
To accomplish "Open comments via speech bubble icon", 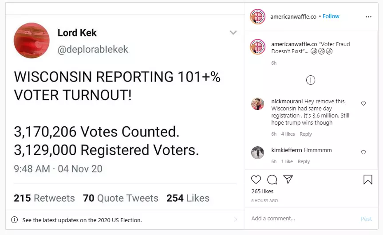I will pos(272,180).
